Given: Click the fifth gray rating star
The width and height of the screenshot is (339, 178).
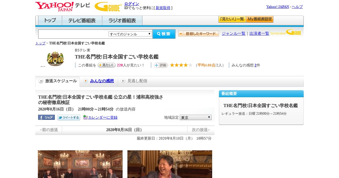Looking at the screenshot, I should click(190, 65).
